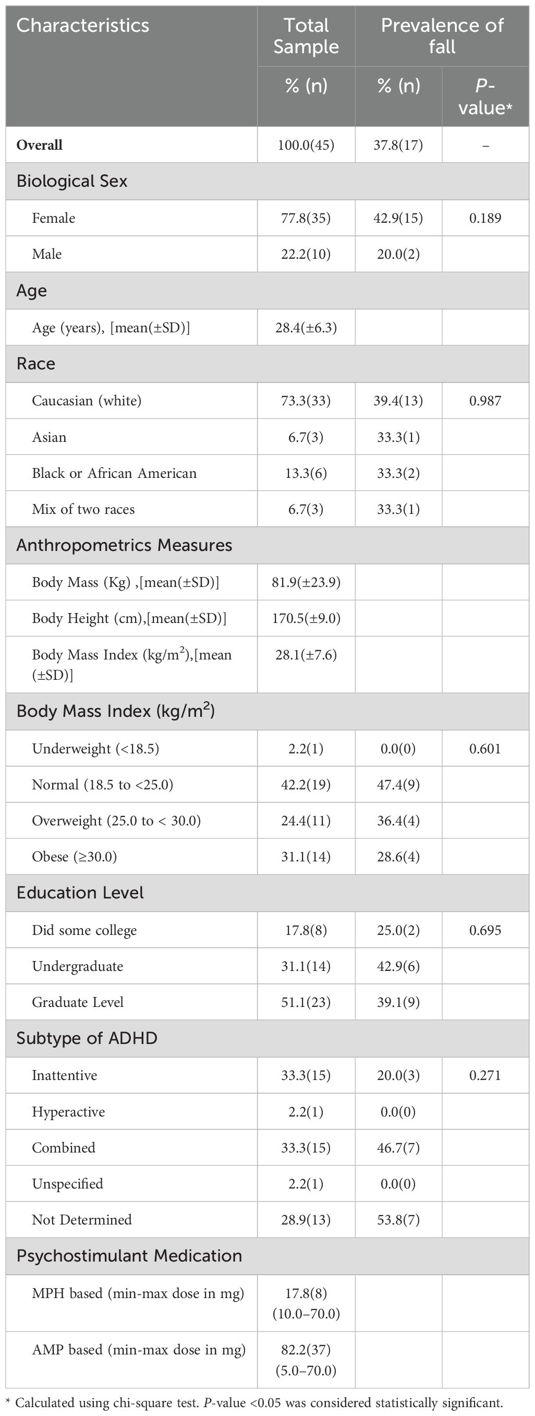Click the Race section heading

(35, 364)
